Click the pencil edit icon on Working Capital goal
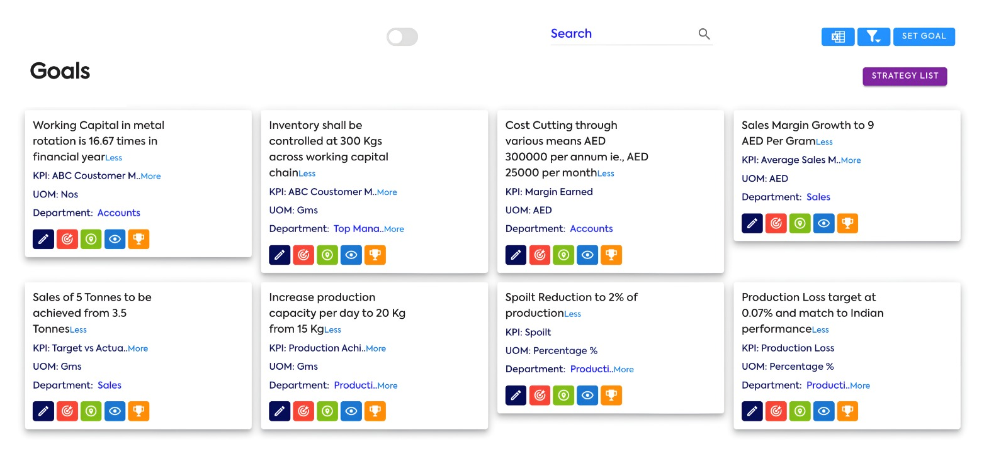 pos(43,239)
